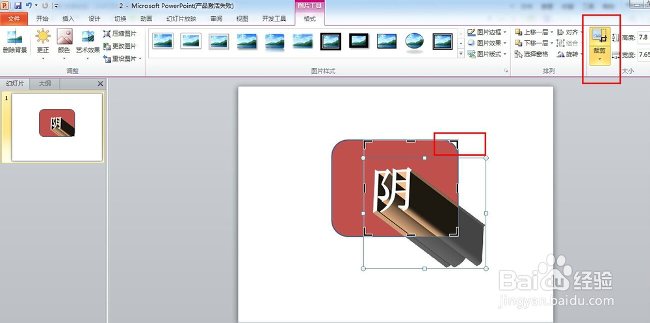Click the picture styles gallery scroll-up arrow
The image size is (650, 323).
click(461, 32)
